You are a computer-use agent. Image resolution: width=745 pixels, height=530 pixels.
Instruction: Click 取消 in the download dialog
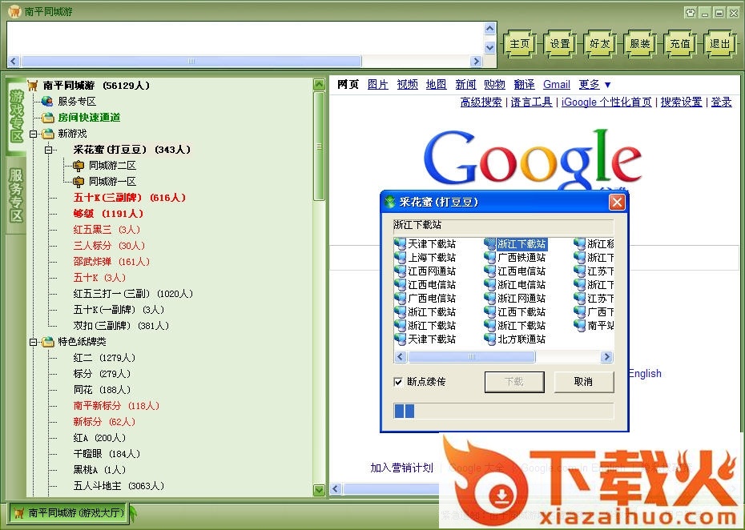[584, 382]
